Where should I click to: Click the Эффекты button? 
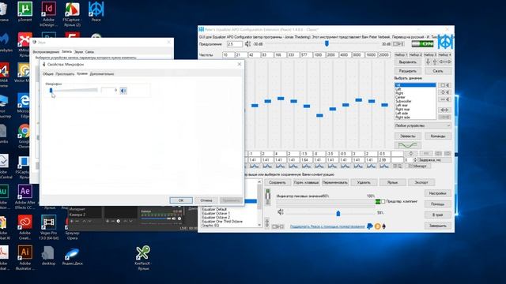408,136
